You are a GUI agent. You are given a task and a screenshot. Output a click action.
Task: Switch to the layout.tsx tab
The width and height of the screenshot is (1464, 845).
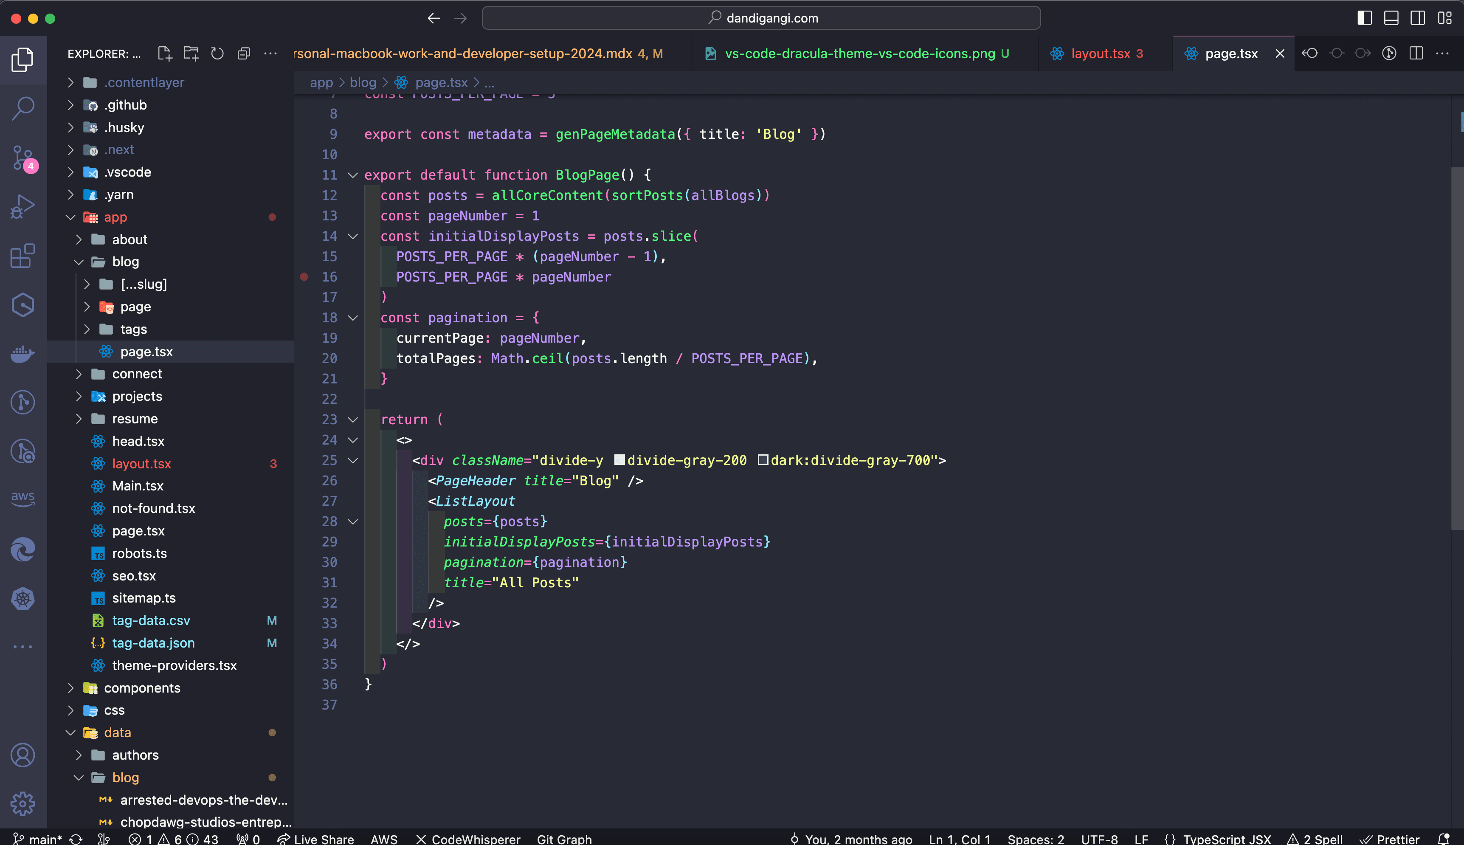(1098, 54)
